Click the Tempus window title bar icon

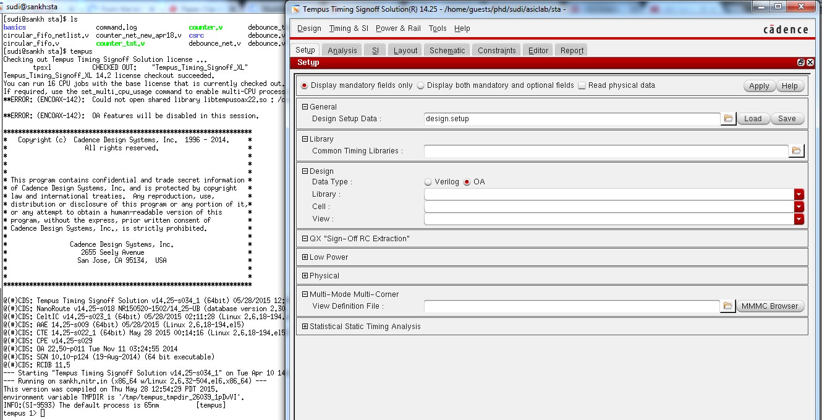pos(295,9)
